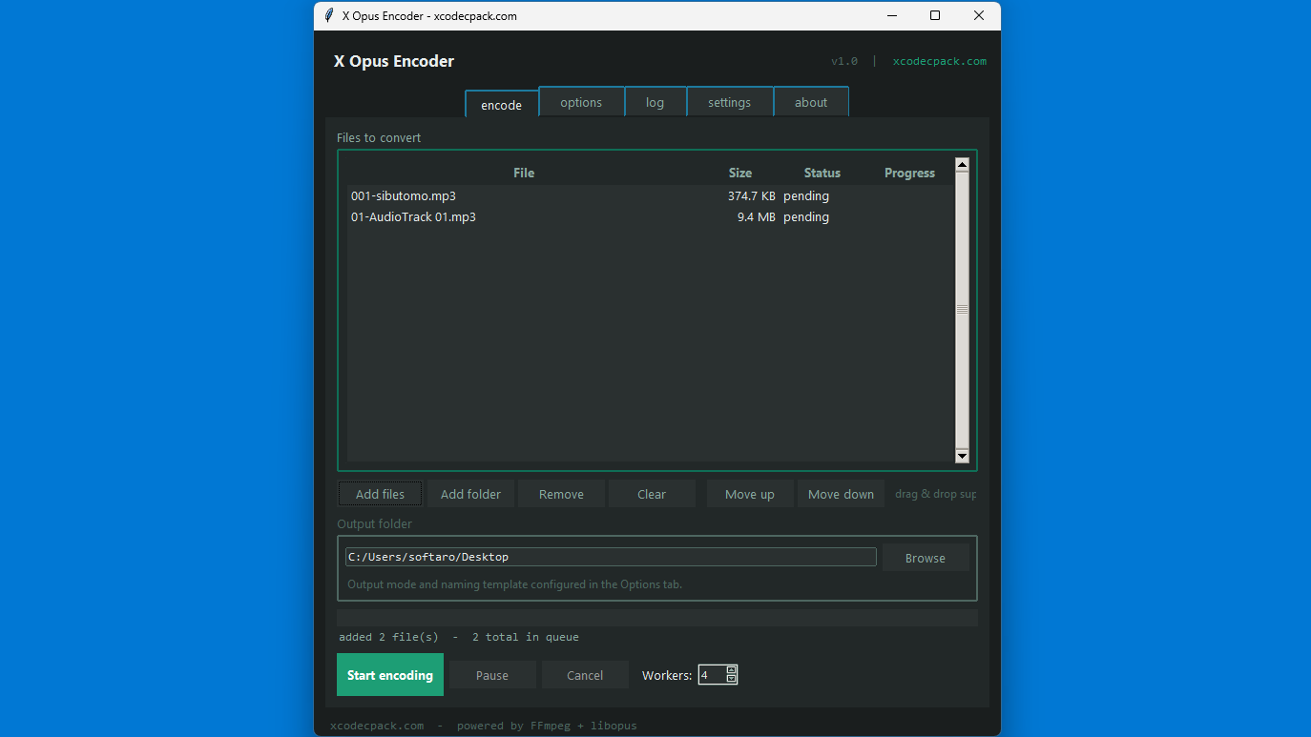This screenshot has width=1311, height=737.
Task: Open the about tab
Action: pos(810,101)
